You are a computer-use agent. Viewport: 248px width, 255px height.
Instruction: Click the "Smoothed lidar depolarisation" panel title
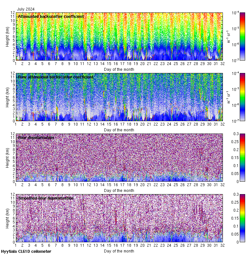[x=46, y=198]
